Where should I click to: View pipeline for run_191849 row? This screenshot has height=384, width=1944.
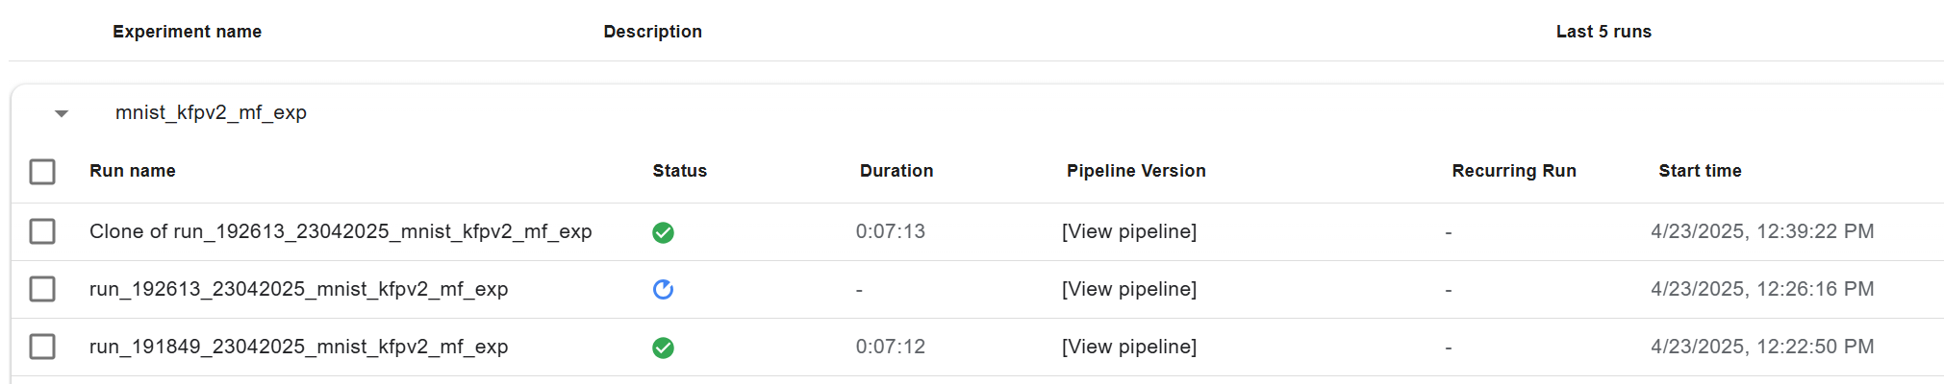click(1129, 347)
